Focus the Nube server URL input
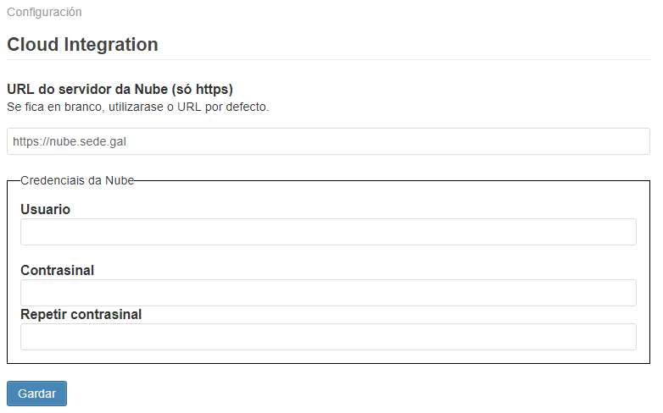Image resolution: width=663 pixels, height=413 pixels. click(x=328, y=141)
